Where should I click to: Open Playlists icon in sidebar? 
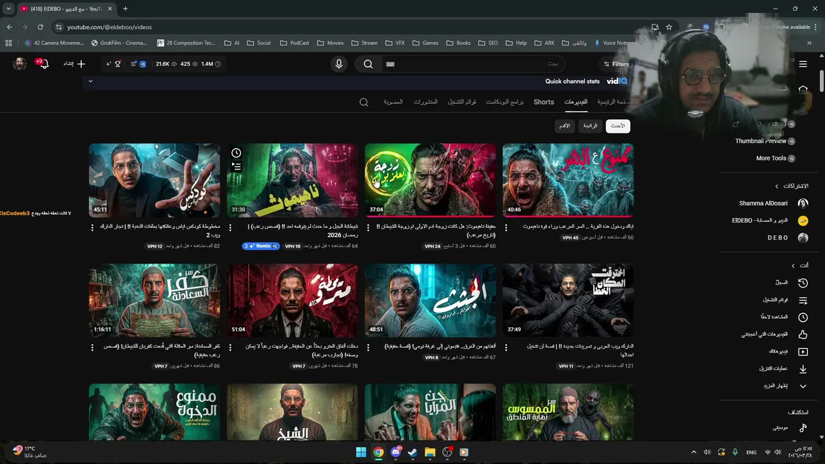803,300
